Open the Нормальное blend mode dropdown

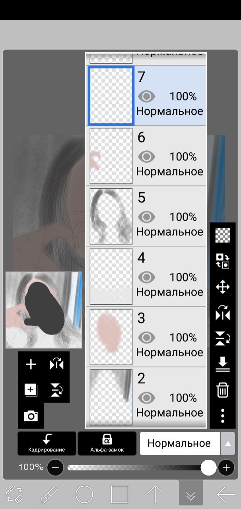tap(180, 443)
